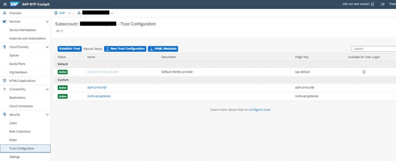Collapse the Security section
The image size is (396, 161).
point(47,115)
